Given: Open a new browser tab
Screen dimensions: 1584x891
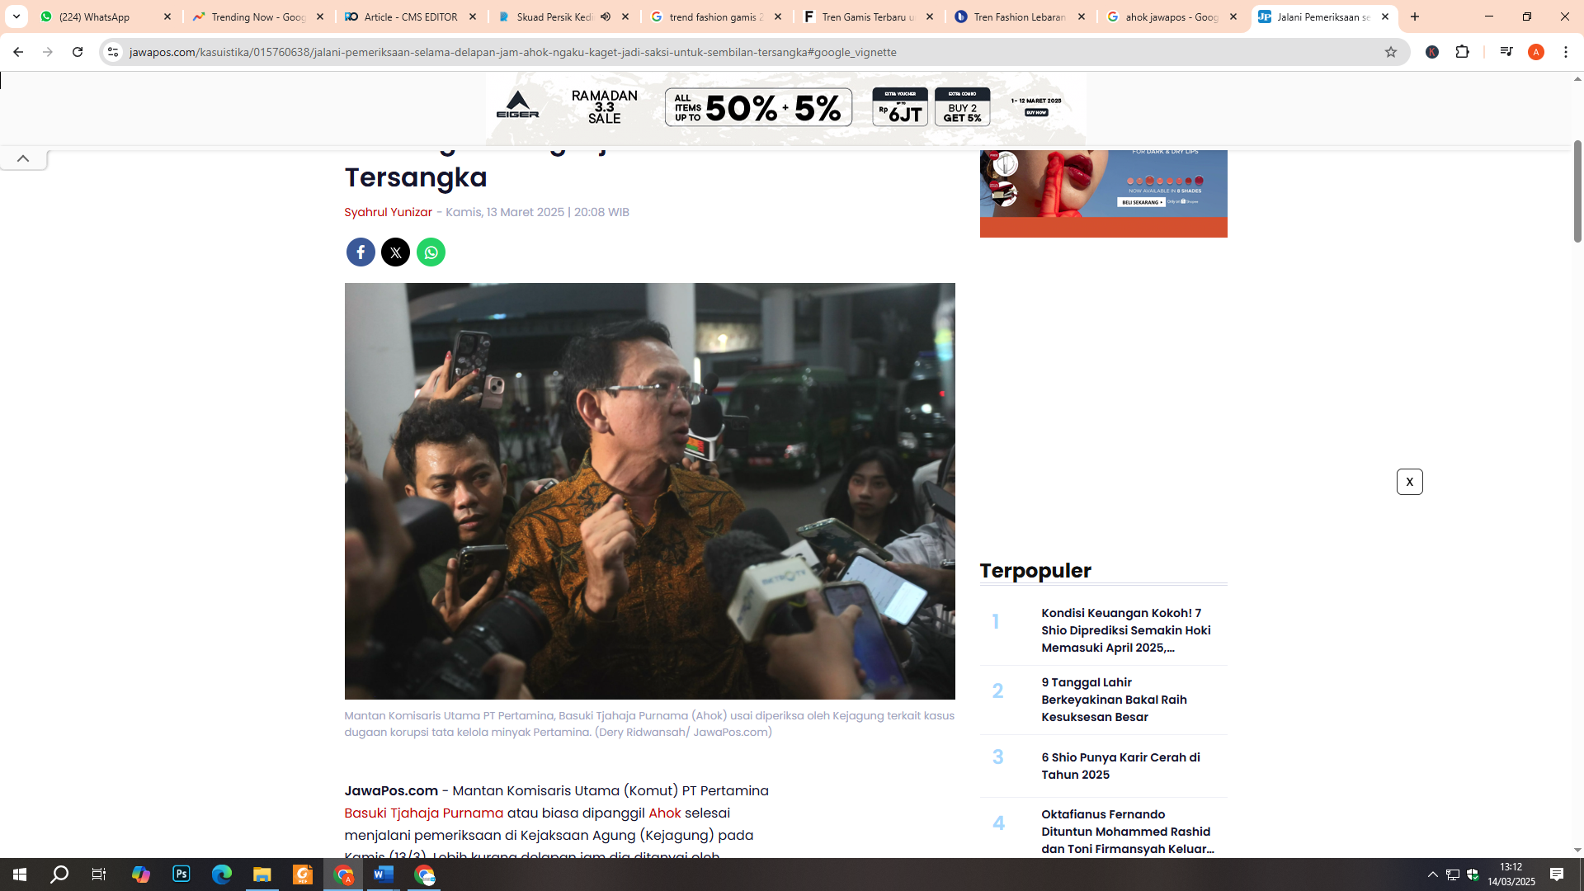Looking at the screenshot, I should tap(1415, 16).
